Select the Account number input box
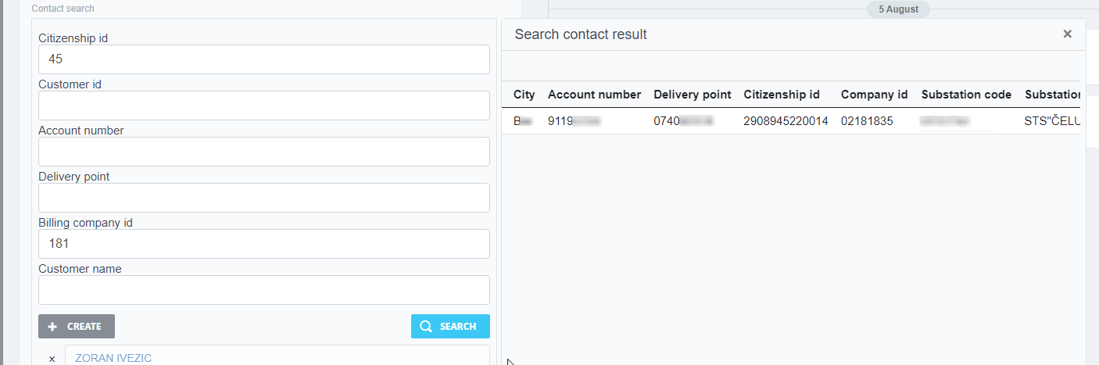 tap(264, 152)
